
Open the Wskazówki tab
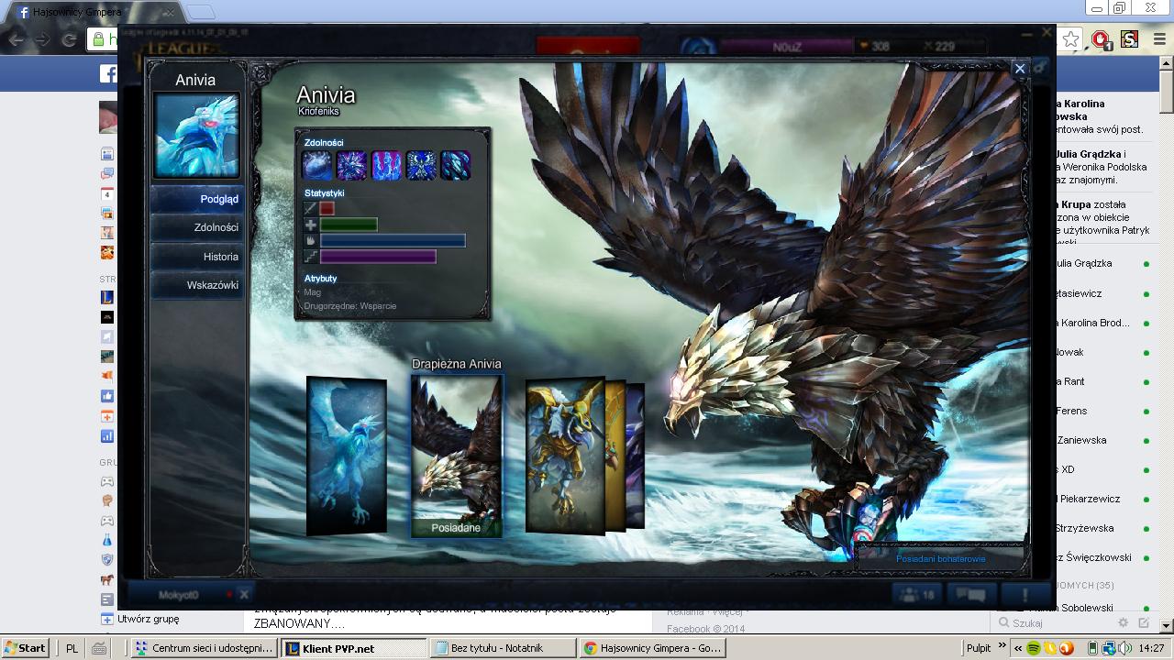coord(197,285)
